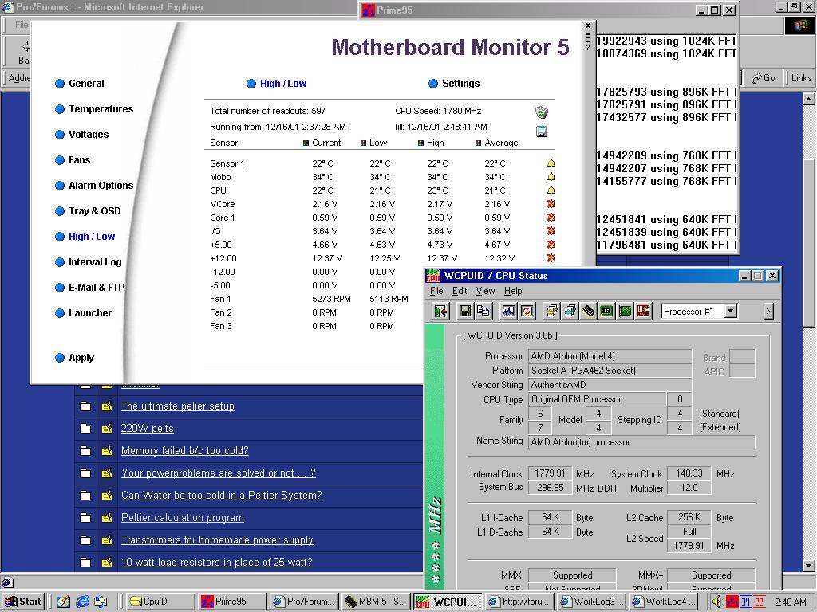Screen dimensions: 817x612
Task: Click the copy pages icon in WCPUID toolbar
Action: pyautogui.click(x=483, y=312)
